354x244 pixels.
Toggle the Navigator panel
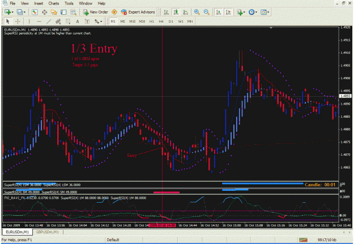tap(54, 12)
